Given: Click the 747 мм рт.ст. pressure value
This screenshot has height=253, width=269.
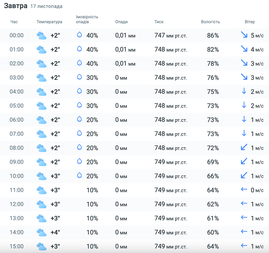Looking at the screenshot, I should (171, 36).
